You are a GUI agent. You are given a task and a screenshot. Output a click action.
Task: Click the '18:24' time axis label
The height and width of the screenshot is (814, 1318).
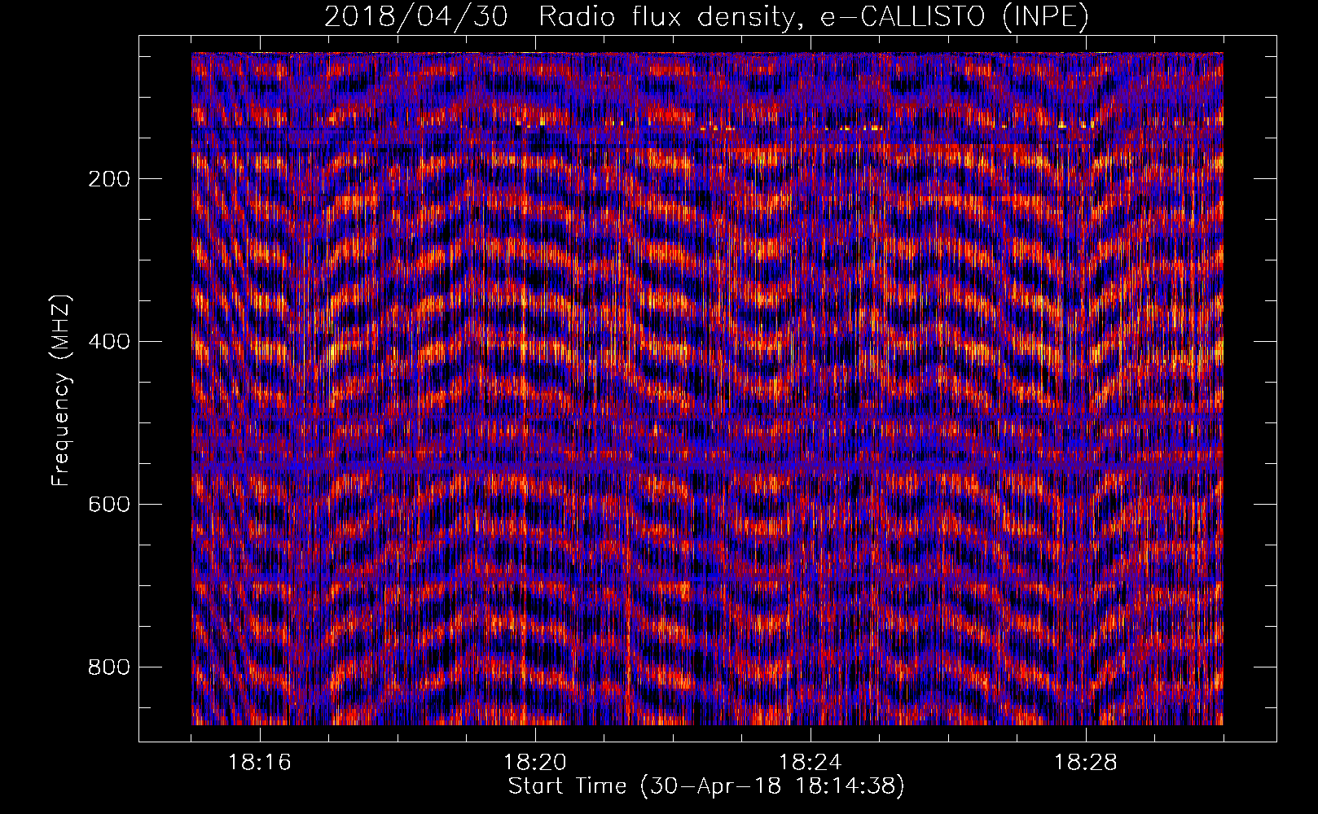[x=811, y=763]
